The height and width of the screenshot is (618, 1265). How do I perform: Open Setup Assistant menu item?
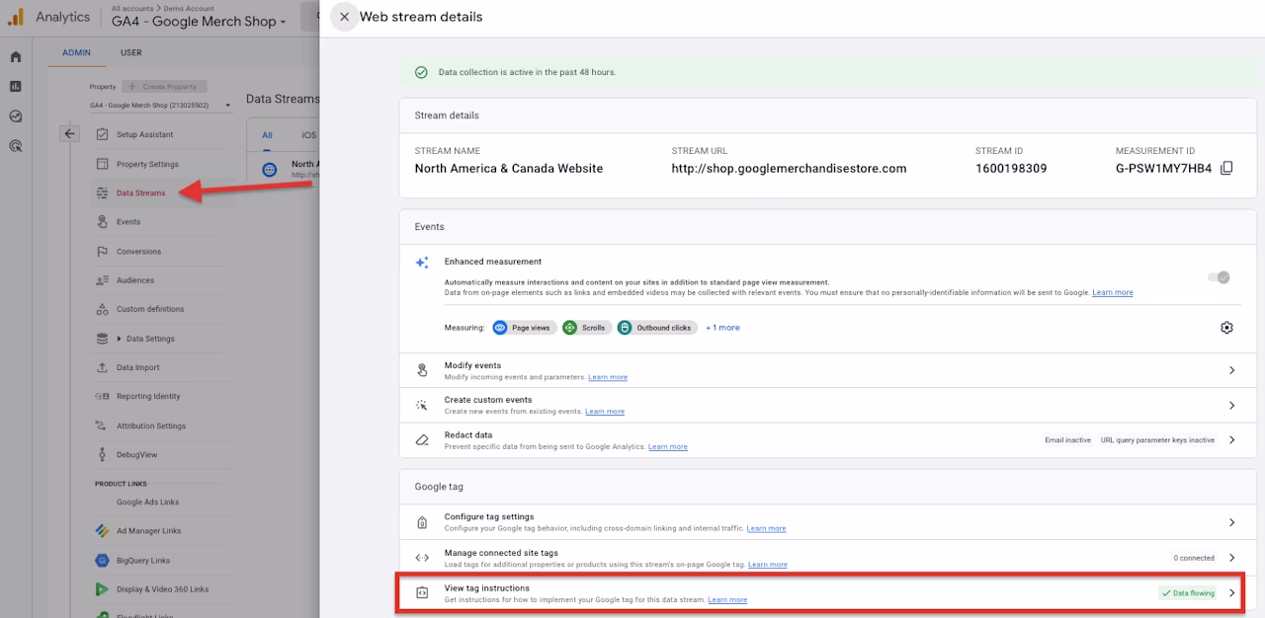pyautogui.click(x=144, y=134)
